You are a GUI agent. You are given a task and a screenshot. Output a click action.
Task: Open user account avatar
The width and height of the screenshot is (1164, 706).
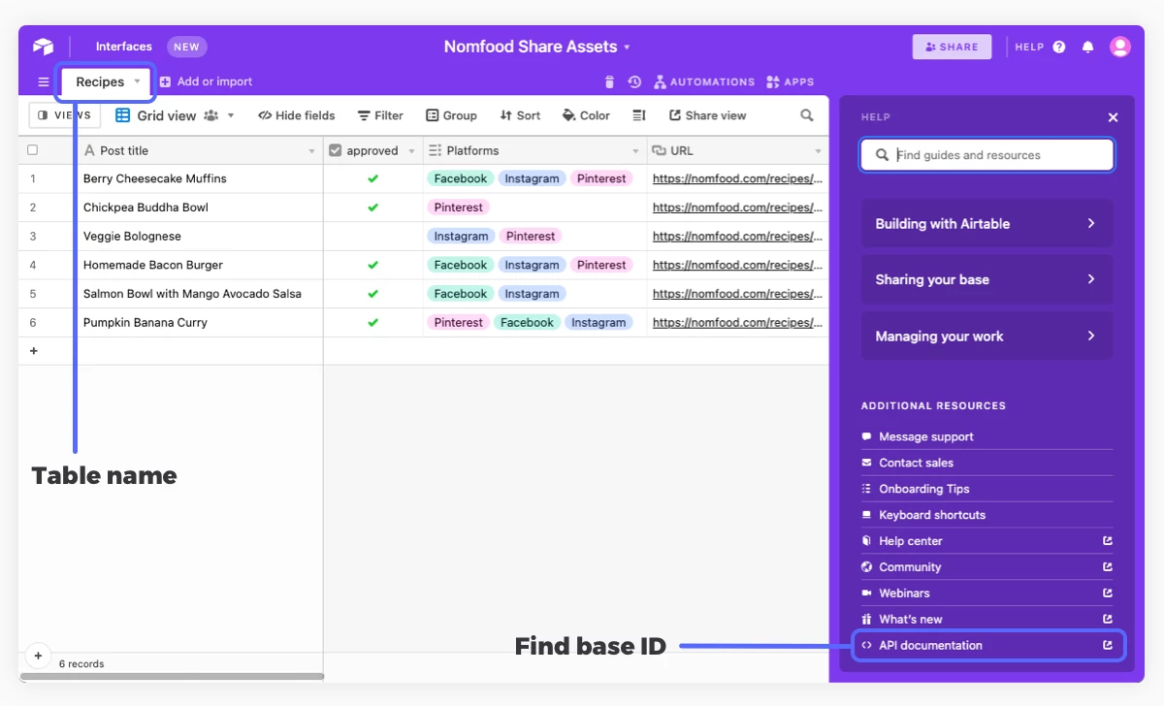click(1120, 47)
